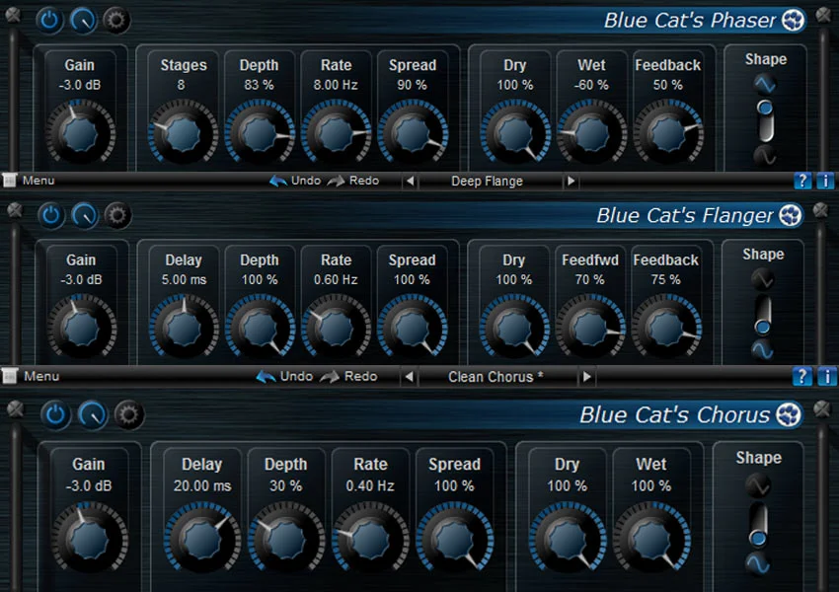Click the Phaser Menu list icon
This screenshot has height=592, width=839.
click(10, 181)
